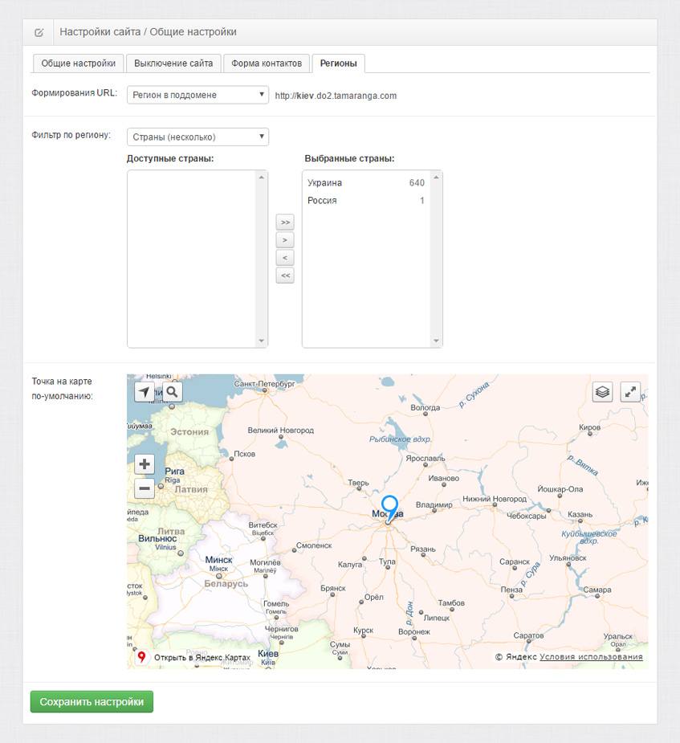The width and height of the screenshot is (680, 743).
Task: Click the Вологда label on map
Action: click(426, 407)
